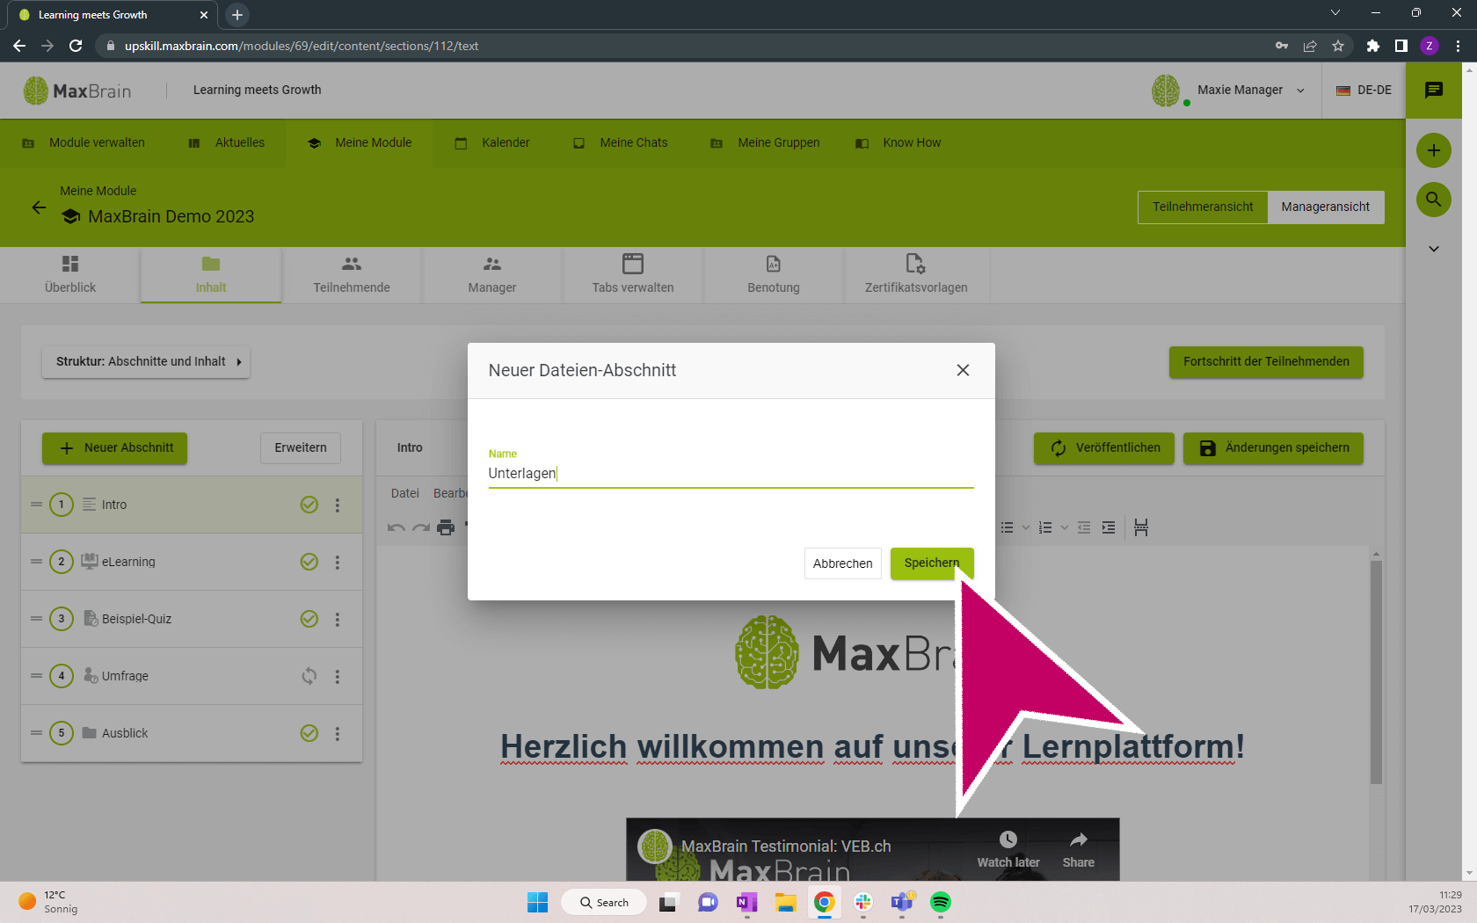Switch to Manageransicht
The width and height of the screenshot is (1477, 923).
click(1325, 207)
